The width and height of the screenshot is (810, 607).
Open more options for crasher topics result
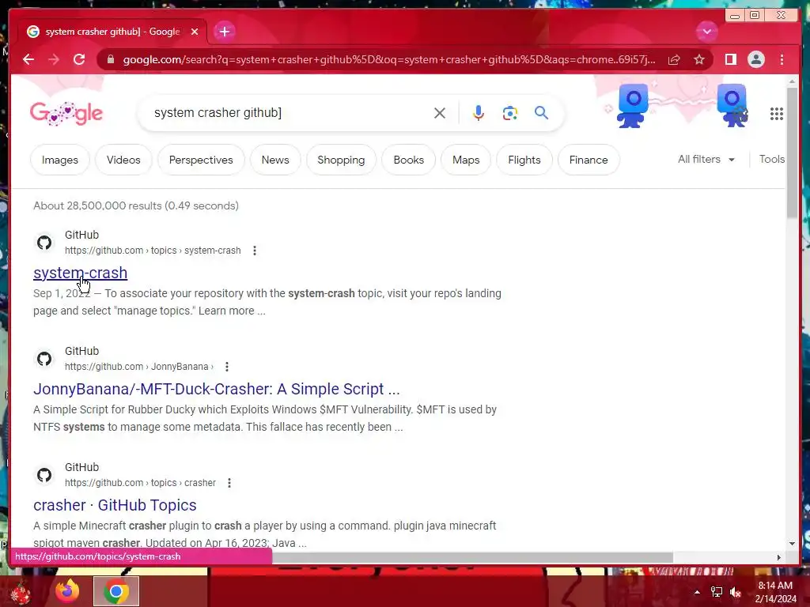(229, 483)
